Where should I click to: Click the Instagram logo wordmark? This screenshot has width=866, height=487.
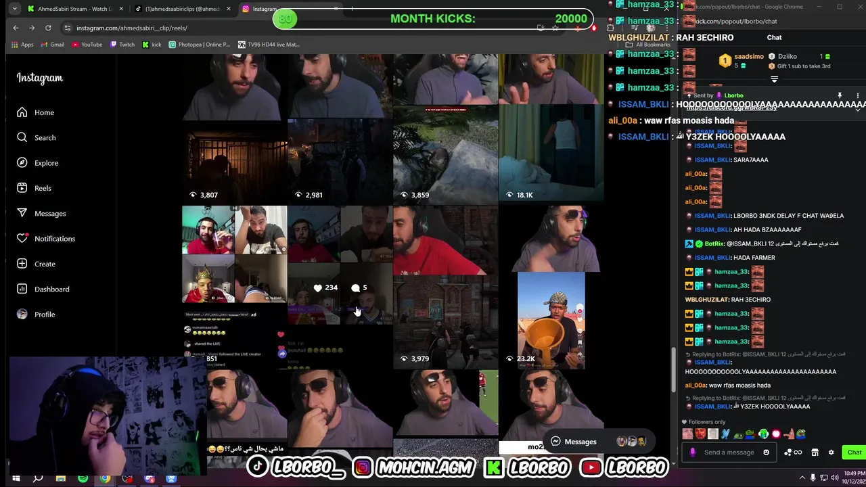pos(40,78)
